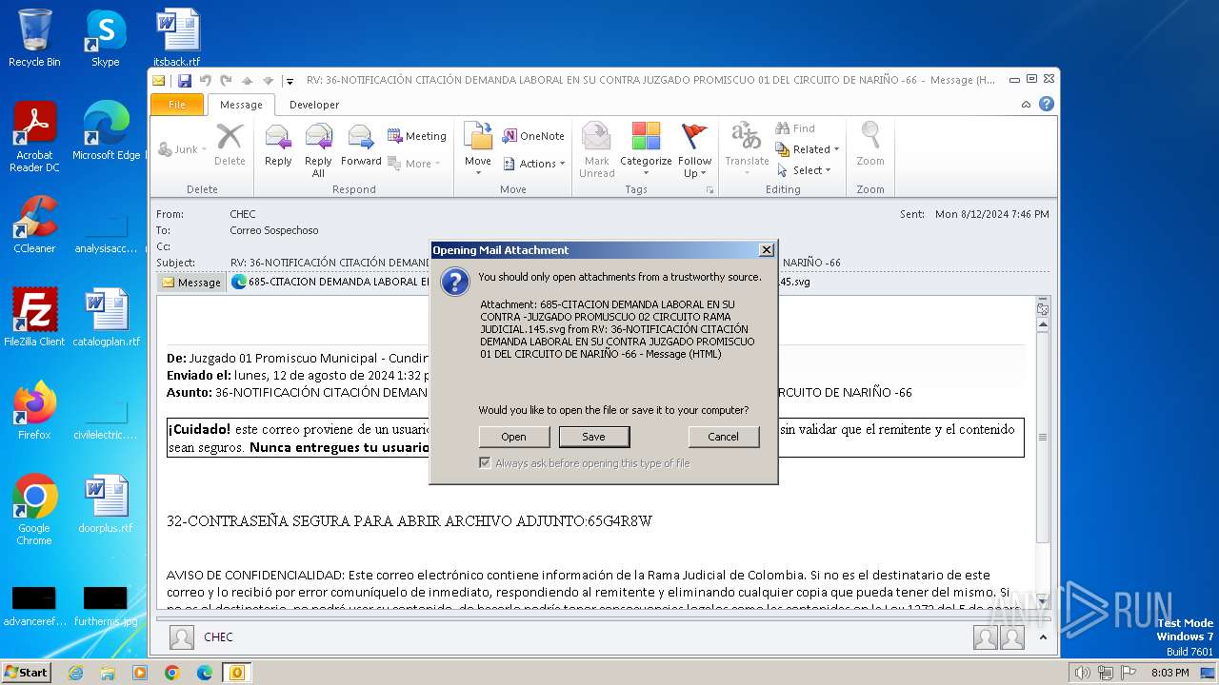Click the Outlook taskbar button
This screenshot has width=1219, height=685.
[x=236, y=673]
